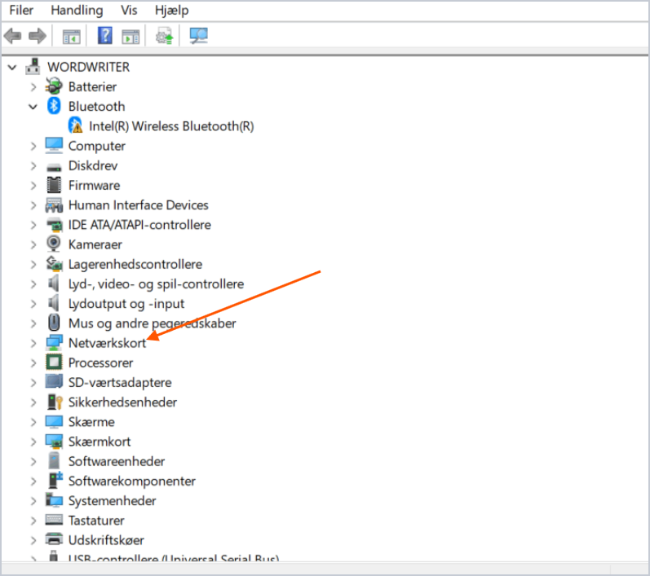The width and height of the screenshot is (650, 576).
Task: Open the Filer menu
Action: click(x=21, y=10)
